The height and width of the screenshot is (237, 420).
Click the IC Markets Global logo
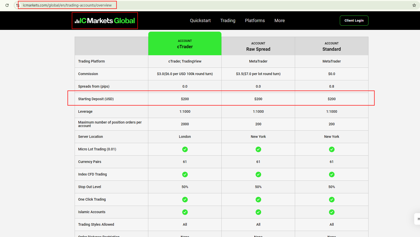[x=105, y=21]
